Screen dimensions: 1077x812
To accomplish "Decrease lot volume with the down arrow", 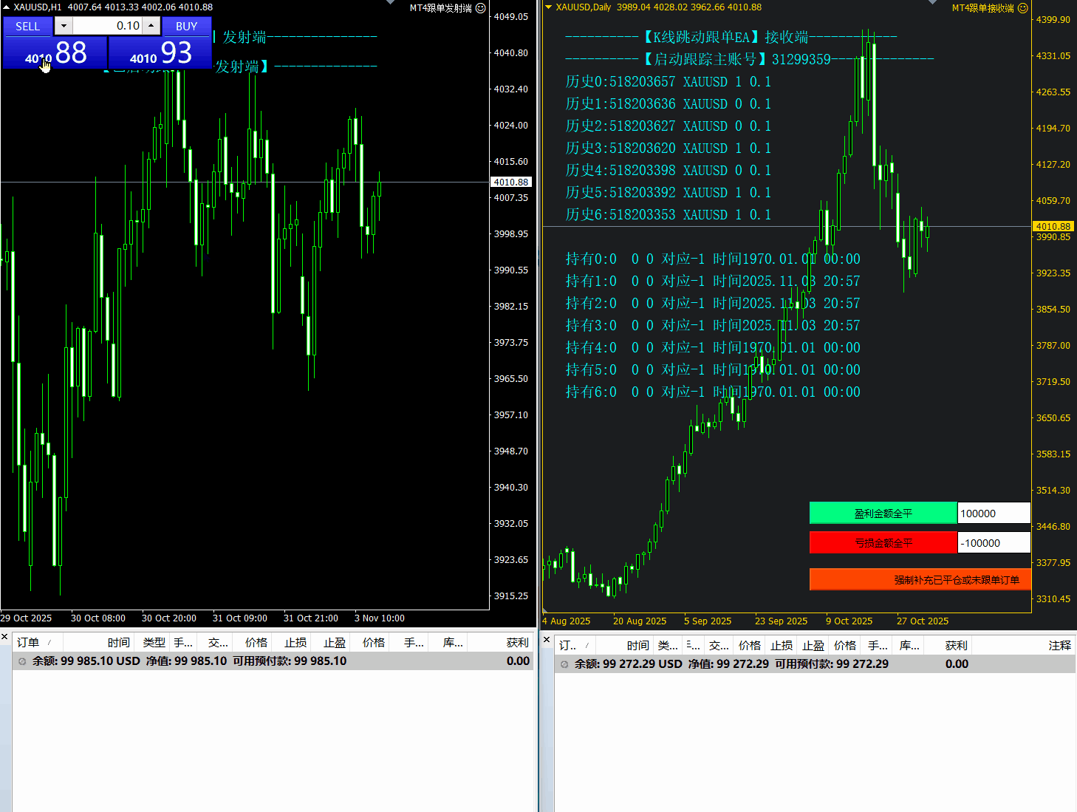I will click(x=64, y=26).
